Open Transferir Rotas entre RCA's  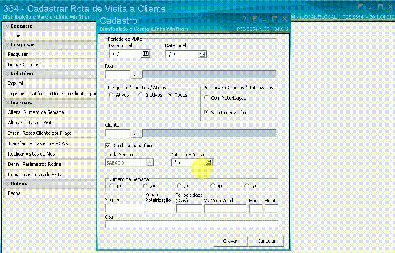click(x=50, y=143)
